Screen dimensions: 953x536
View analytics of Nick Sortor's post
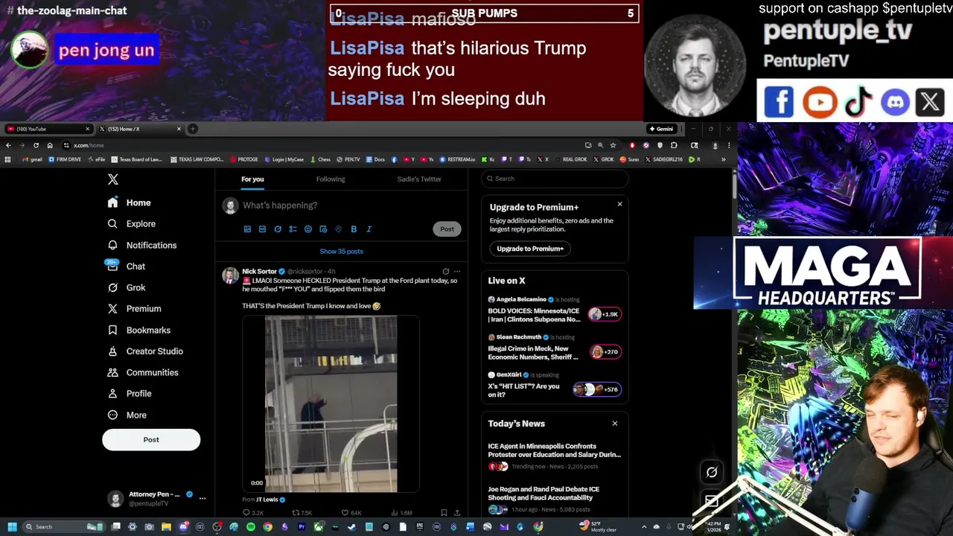tap(401, 513)
